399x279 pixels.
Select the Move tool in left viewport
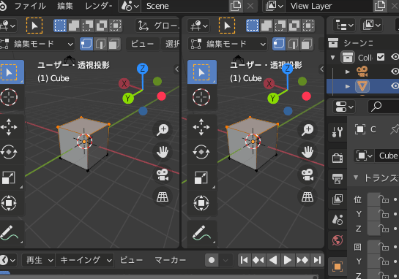[x=10, y=127]
